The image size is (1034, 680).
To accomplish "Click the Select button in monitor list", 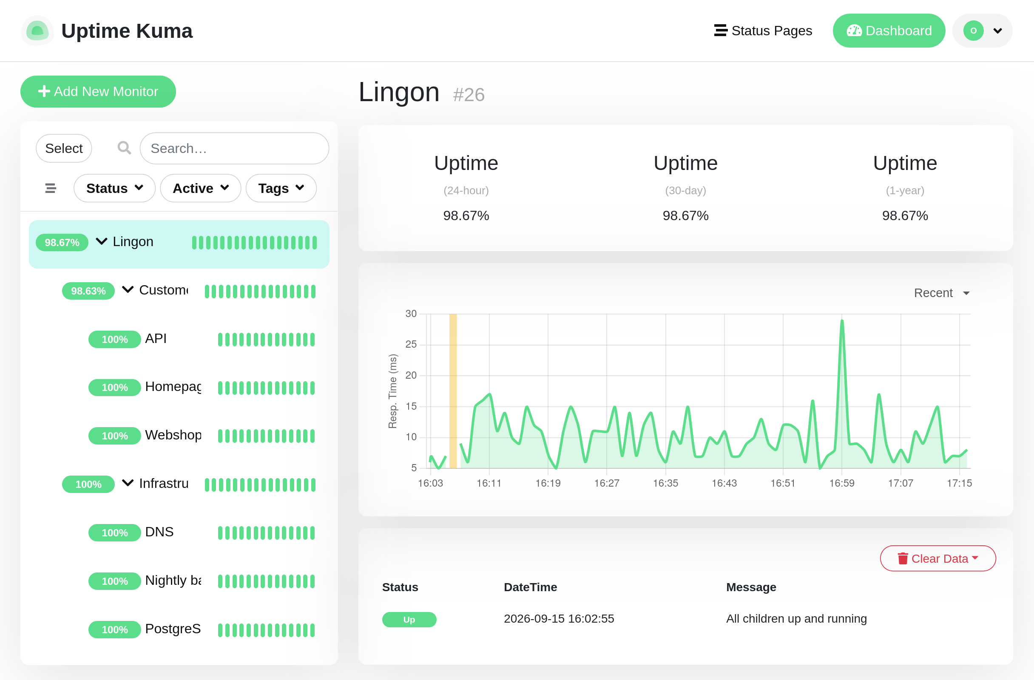I will [x=64, y=148].
